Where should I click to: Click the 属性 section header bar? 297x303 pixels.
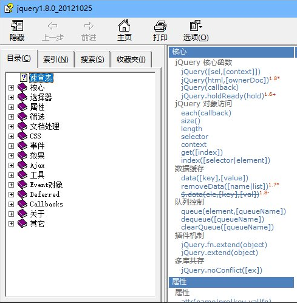(231, 282)
